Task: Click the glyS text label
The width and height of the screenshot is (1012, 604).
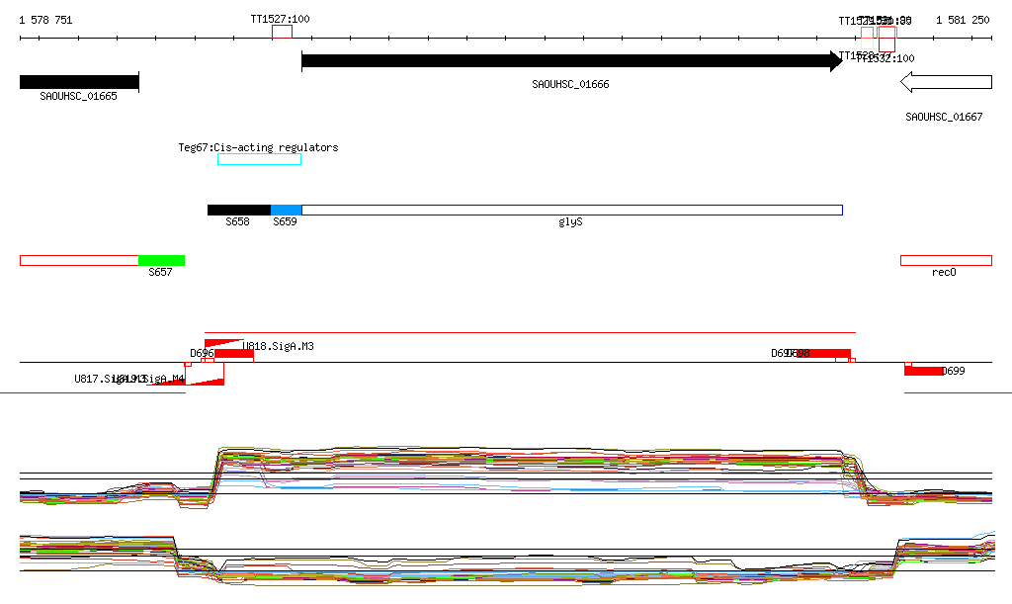Action: [570, 223]
